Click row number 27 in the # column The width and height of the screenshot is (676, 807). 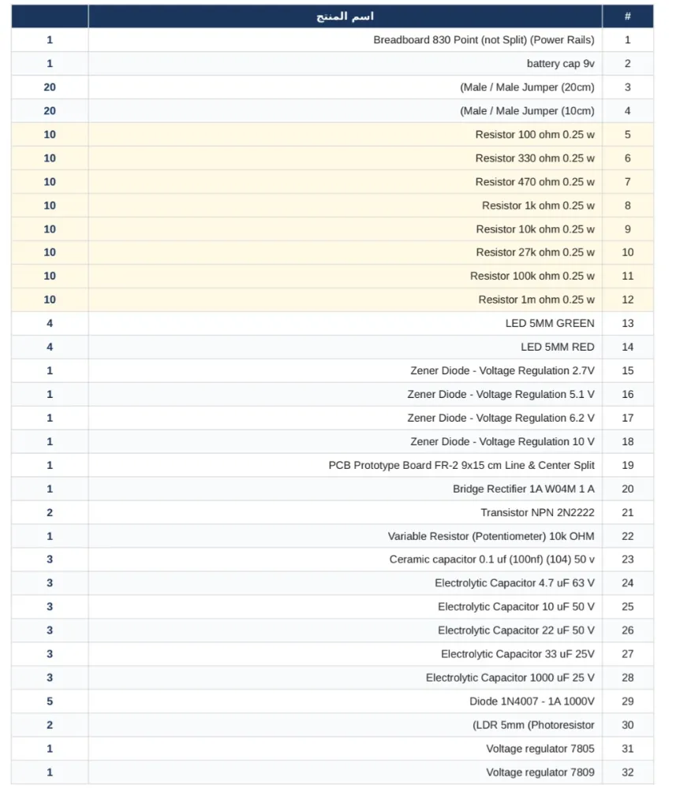(x=628, y=655)
